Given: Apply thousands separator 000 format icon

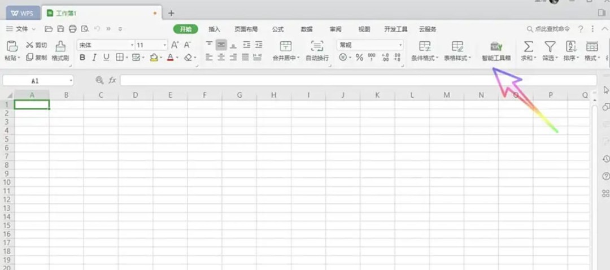Looking at the screenshot, I should pos(372,58).
